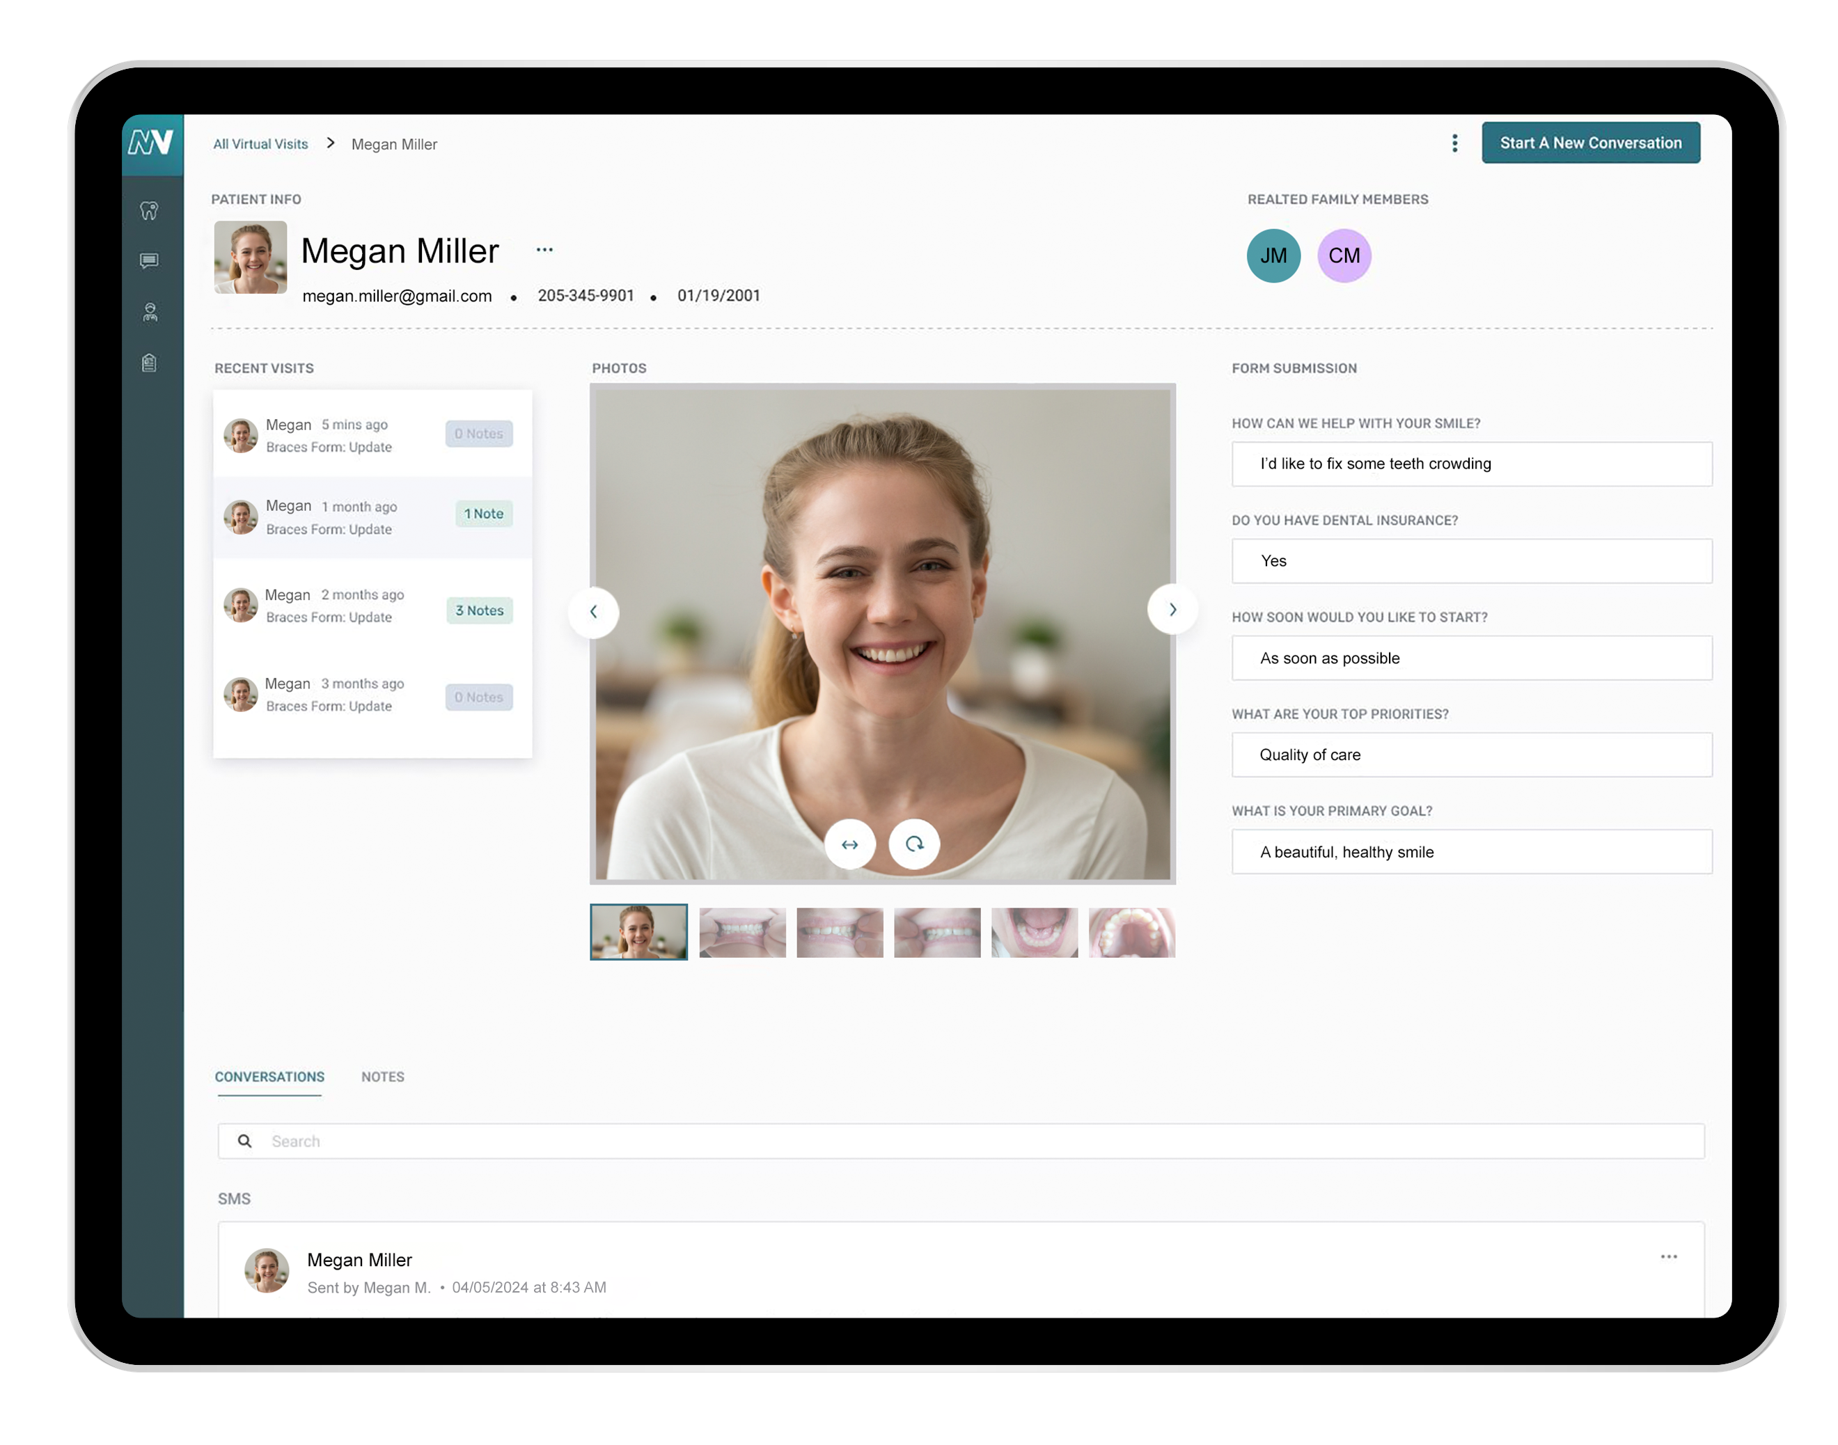
Task: Flip the photo horizontally
Action: tap(849, 844)
